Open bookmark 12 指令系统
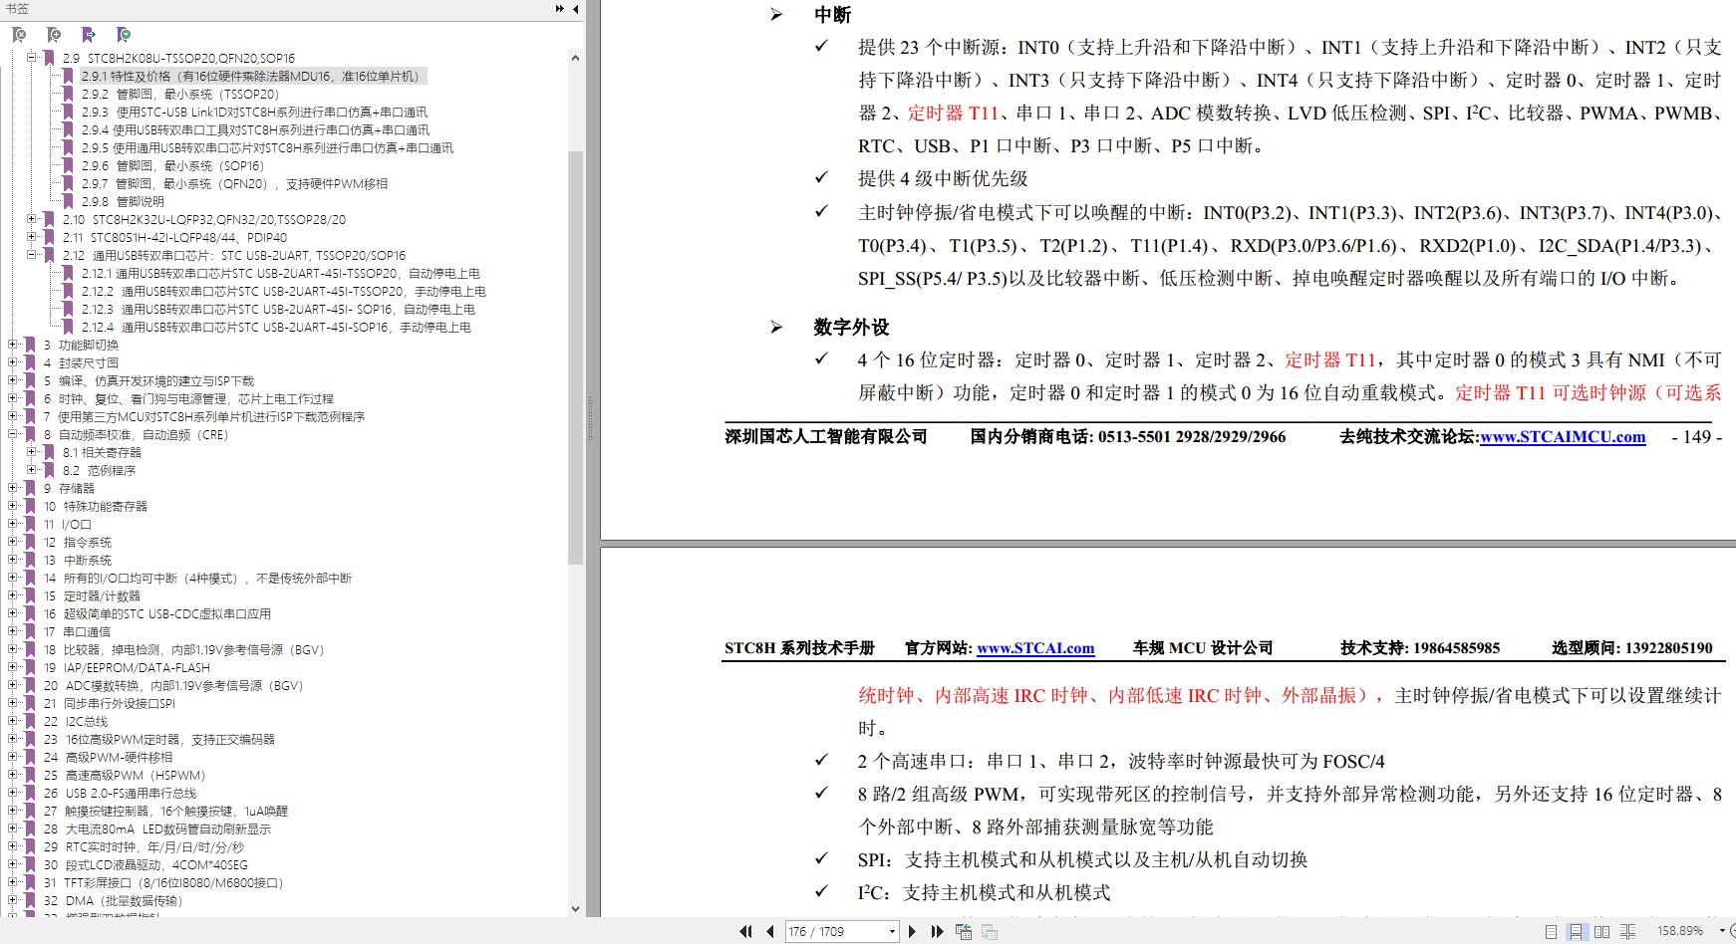 pos(78,542)
